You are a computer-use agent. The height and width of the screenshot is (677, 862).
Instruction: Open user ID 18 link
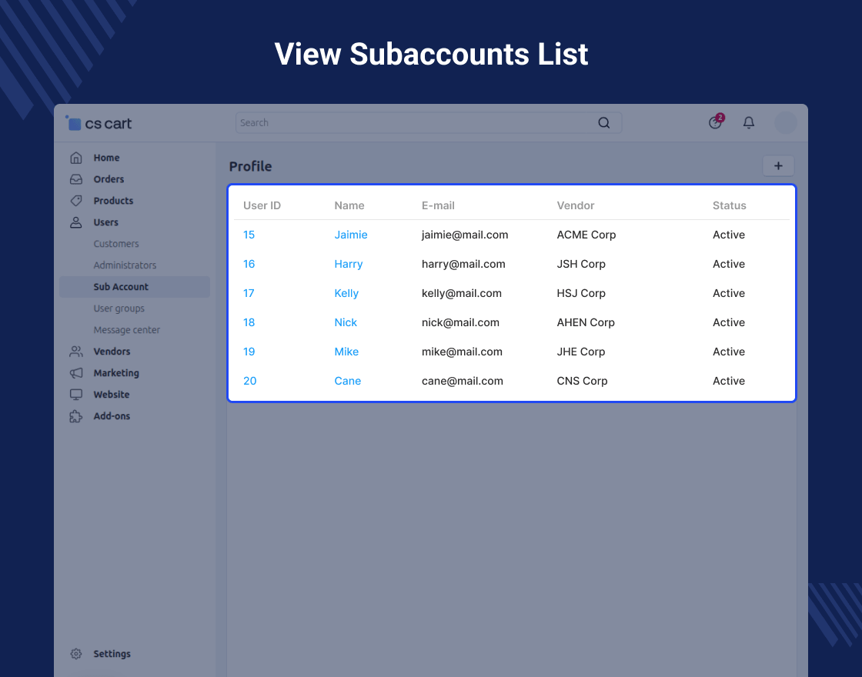(x=249, y=322)
